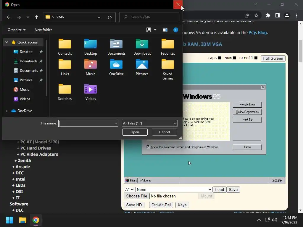
Task: Click the Open button
Action: tap(135, 132)
